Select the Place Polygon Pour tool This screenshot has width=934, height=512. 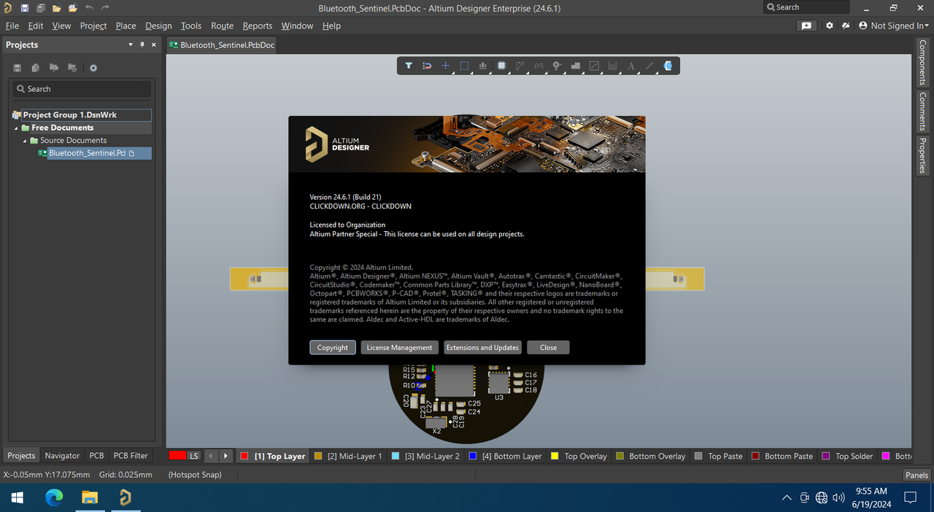576,66
